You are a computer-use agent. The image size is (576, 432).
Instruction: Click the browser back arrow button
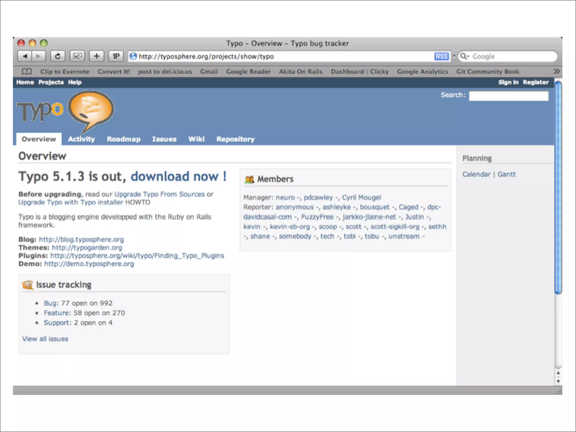pos(25,56)
